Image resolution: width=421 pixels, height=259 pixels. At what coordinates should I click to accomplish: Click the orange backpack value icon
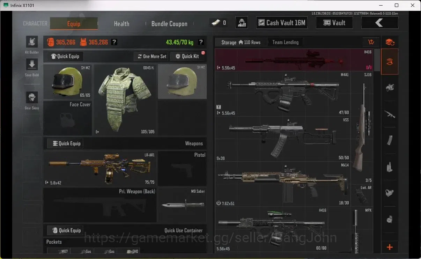[x=51, y=42]
